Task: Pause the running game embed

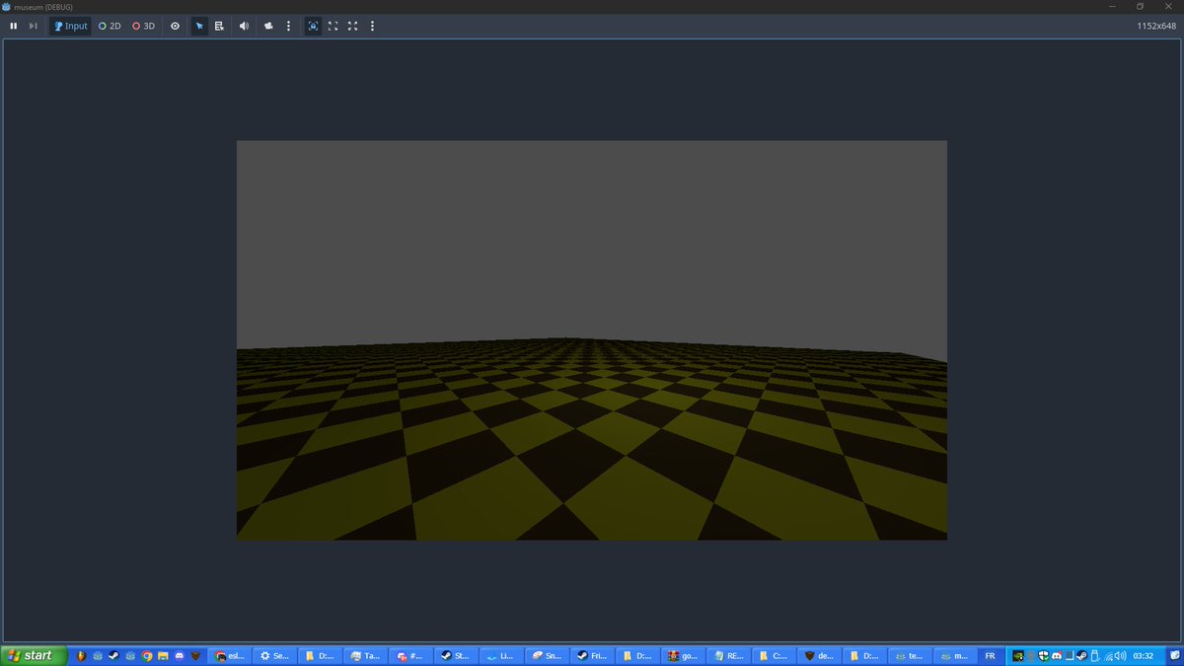Action: 14,26
